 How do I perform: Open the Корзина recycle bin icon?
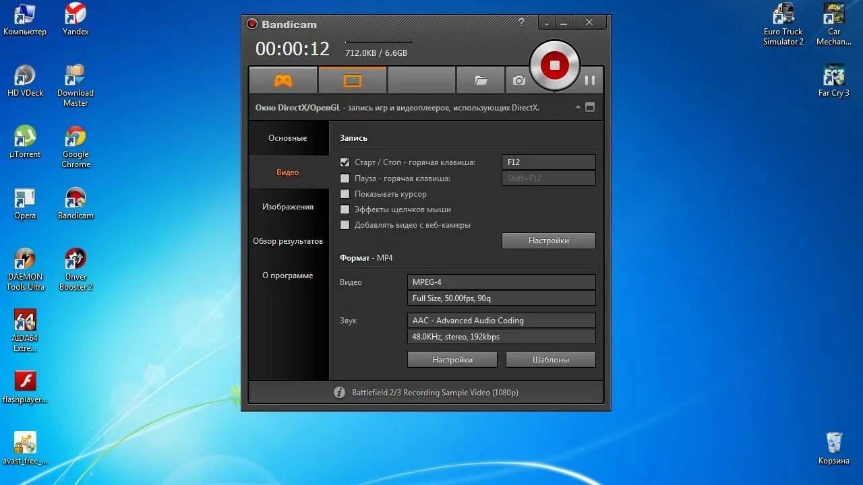[x=834, y=449]
